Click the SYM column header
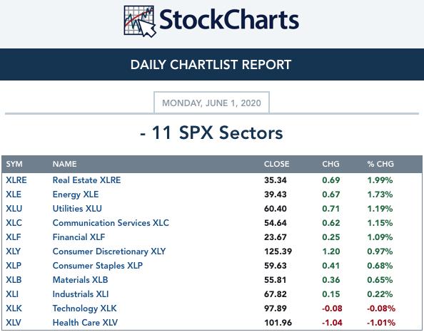The image size is (424, 332). click(14, 164)
